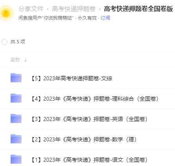Open the 【1】语文 folder icon

pyautogui.click(x=16, y=159)
